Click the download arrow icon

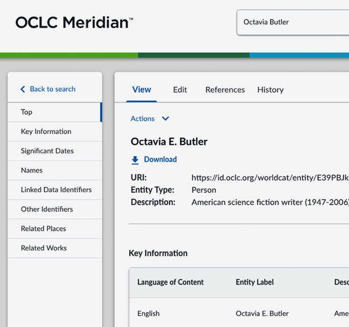135,160
